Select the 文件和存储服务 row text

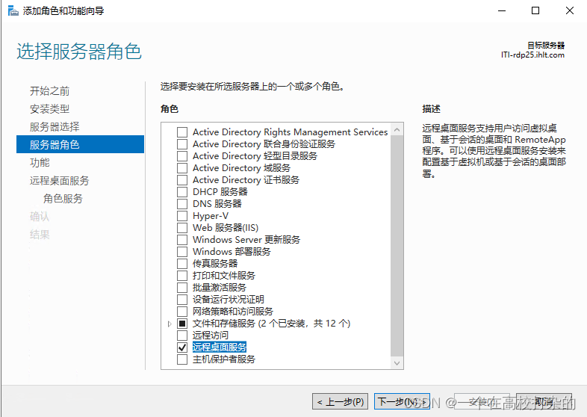tap(271, 324)
